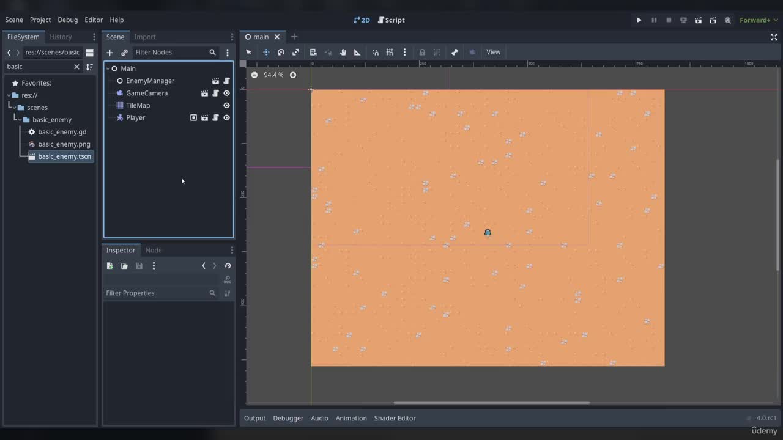
Task: Open the Debug menu
Action: click(x=68, y=20)
